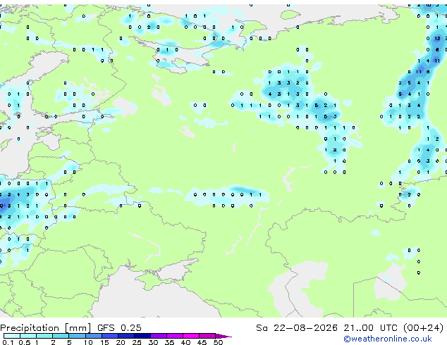Click the '12' precipitation value on map
Viewport: 447px width, 345px height.
tap(438, 39)
